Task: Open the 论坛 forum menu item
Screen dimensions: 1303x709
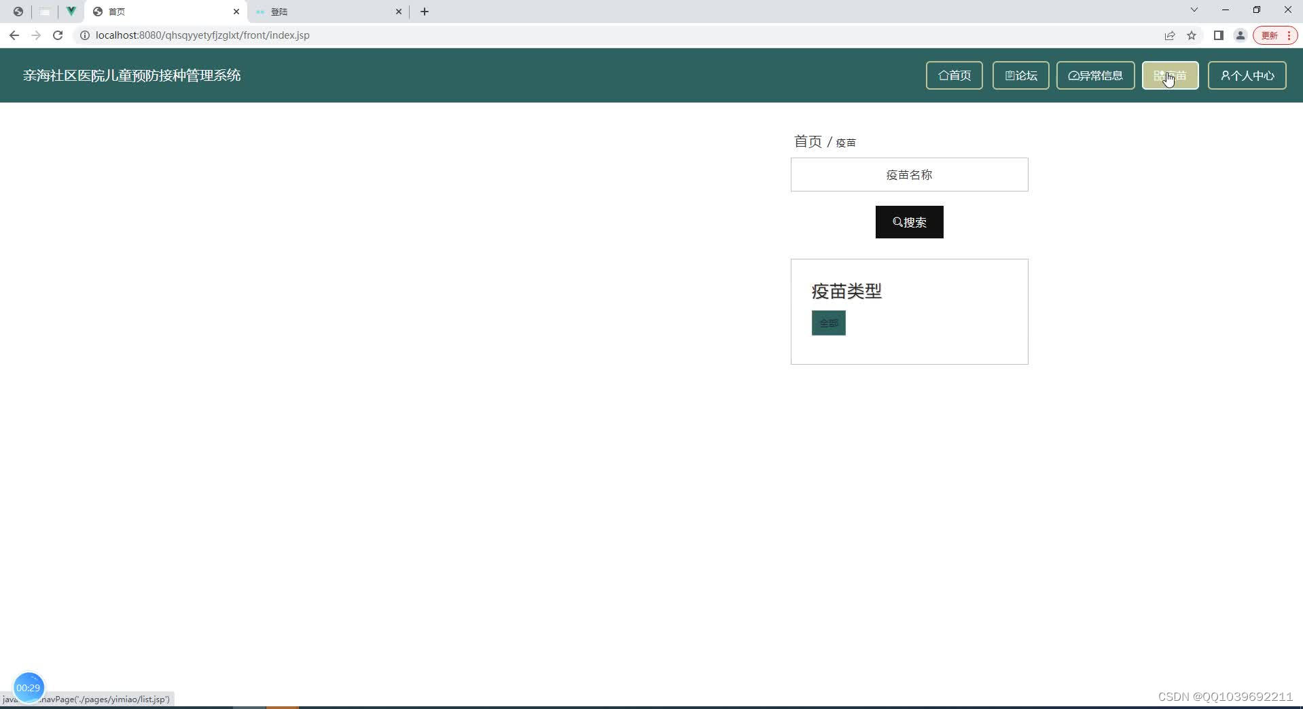Action: pyautogui.click(x=1020, y=75)
